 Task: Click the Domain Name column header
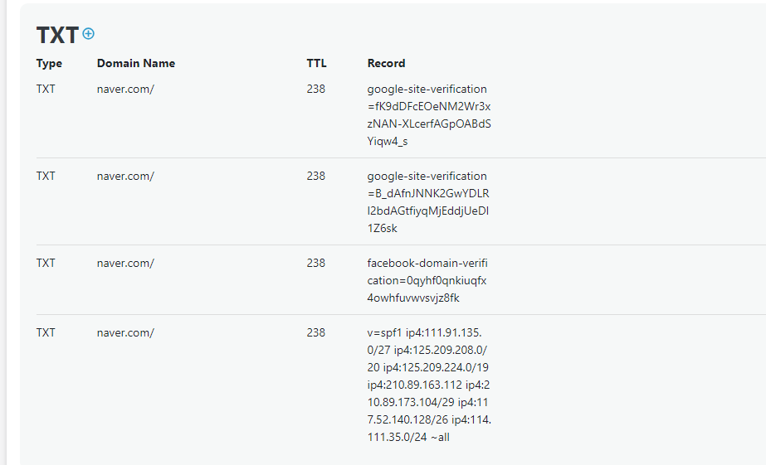point(136,64)
